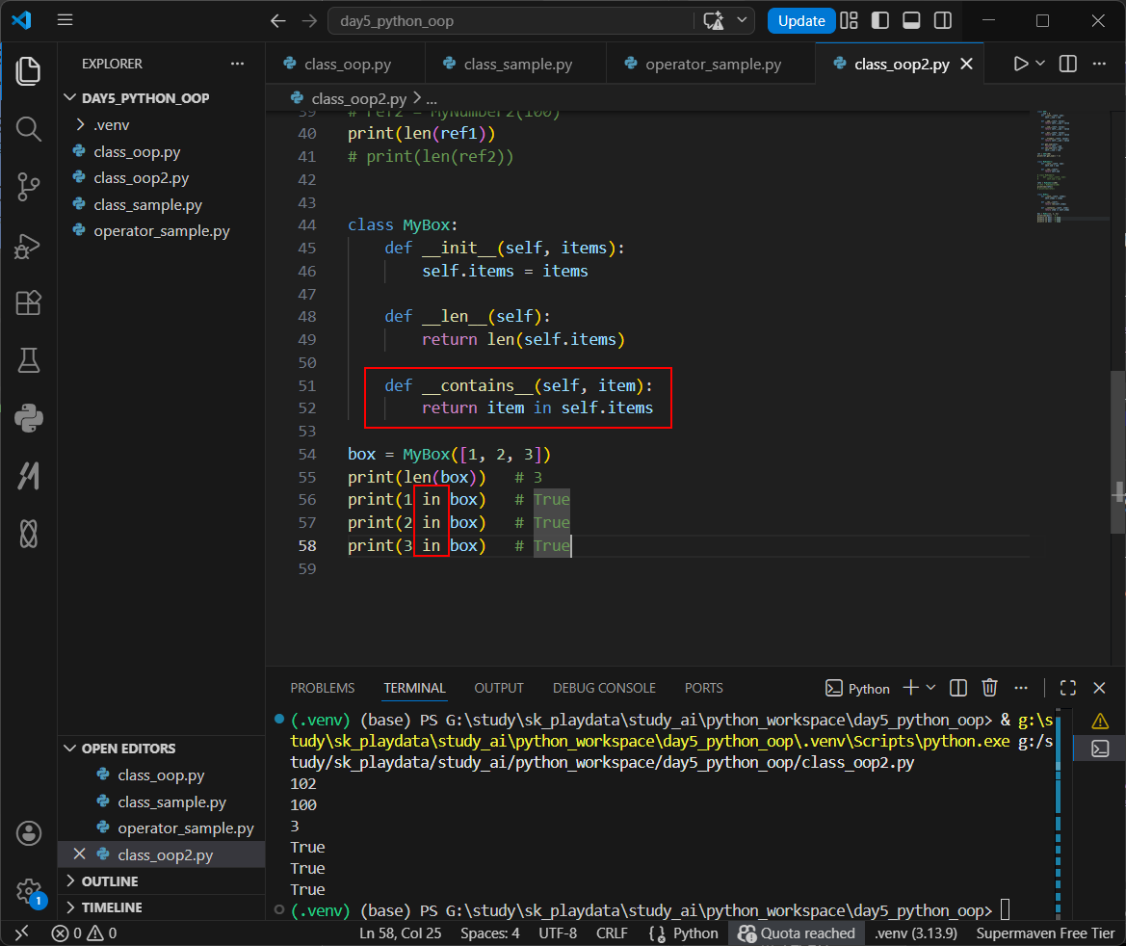The width and height of the screenshot is (1126, 946).
Task: Click the blue Update button
Action: 801,21
